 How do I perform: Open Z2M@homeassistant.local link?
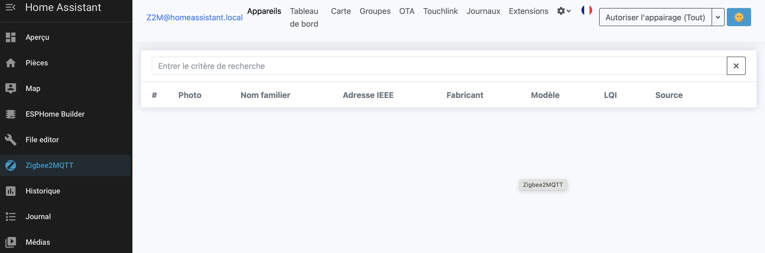[194, 18]
